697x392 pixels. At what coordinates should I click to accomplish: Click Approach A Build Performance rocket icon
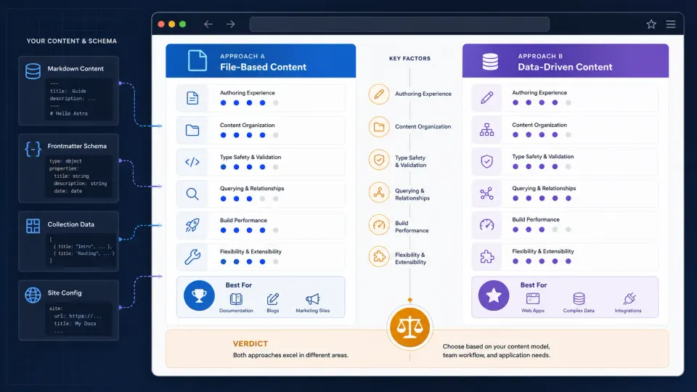pyautogui.click(x=192, y=225)
